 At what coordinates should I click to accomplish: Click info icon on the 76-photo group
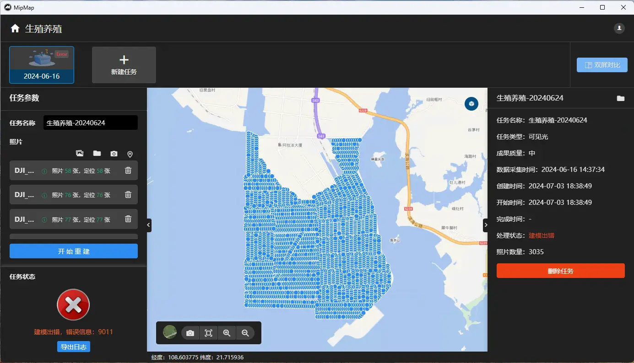pos(44,195)
